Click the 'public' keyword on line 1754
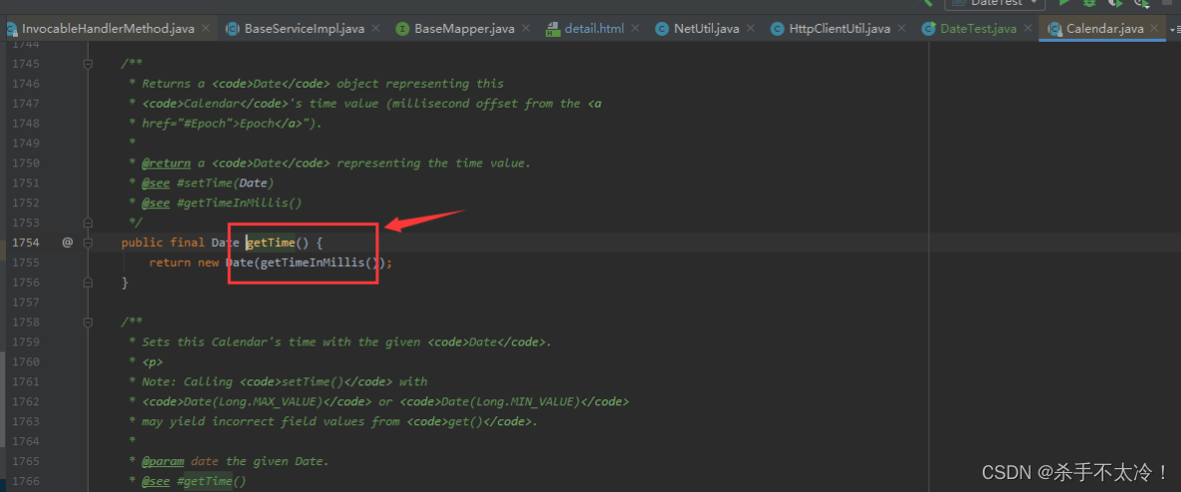This screenshot has height=492, width=1181. click(x=142, y=243)
